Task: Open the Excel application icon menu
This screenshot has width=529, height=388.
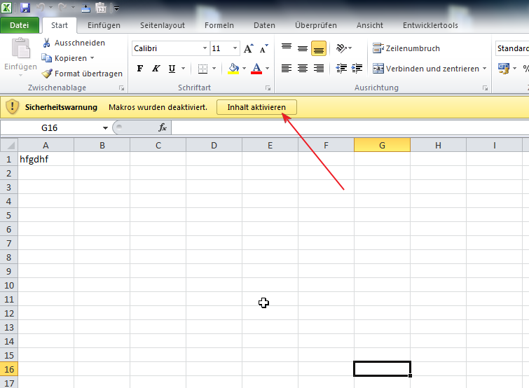Action: tap(6, 8)
